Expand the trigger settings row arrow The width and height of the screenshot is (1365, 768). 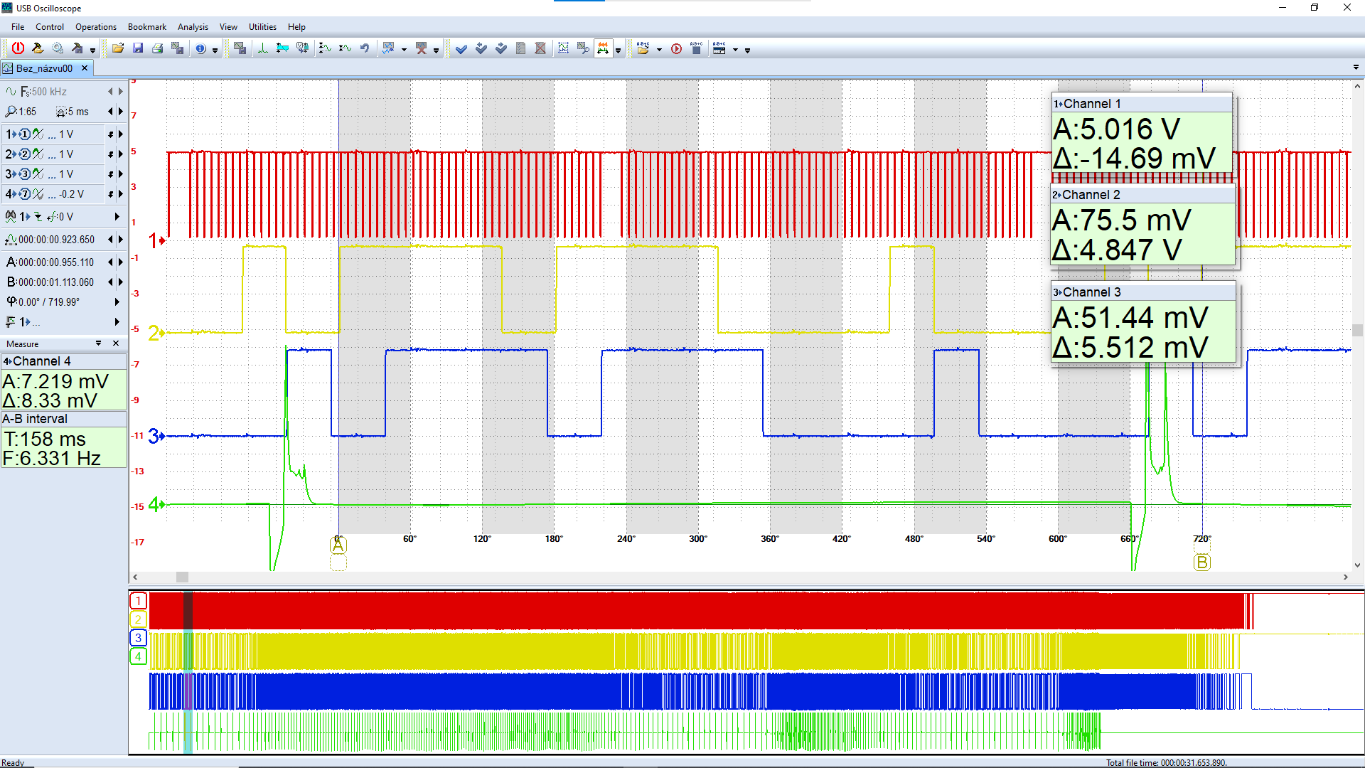point(117,216)
